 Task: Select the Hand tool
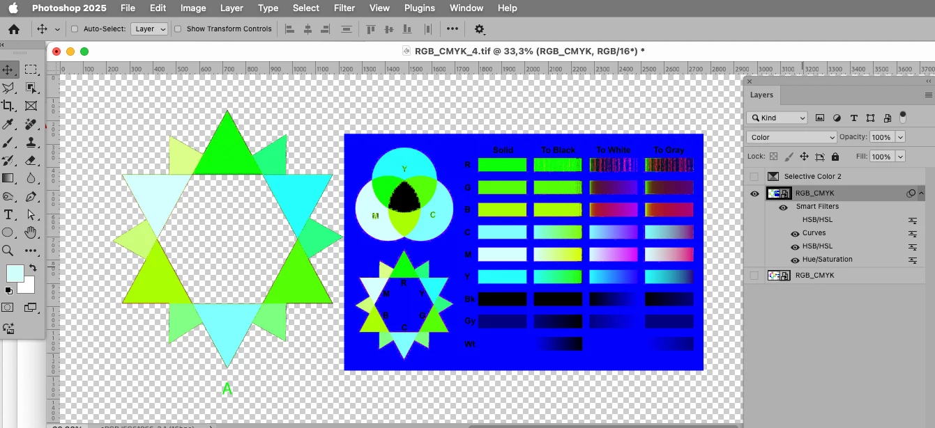pyautogui.click(x=31, y=232)
